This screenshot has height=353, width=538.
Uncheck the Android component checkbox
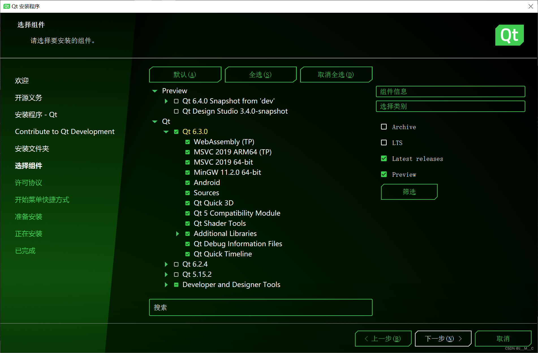coord(188,183)
